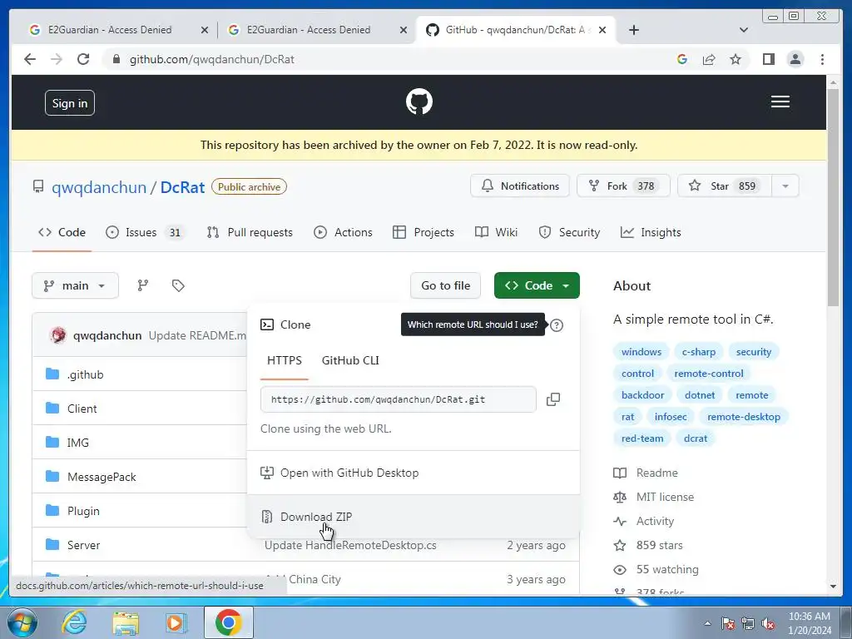
Task: Open the Client folder
Action: 82,409
